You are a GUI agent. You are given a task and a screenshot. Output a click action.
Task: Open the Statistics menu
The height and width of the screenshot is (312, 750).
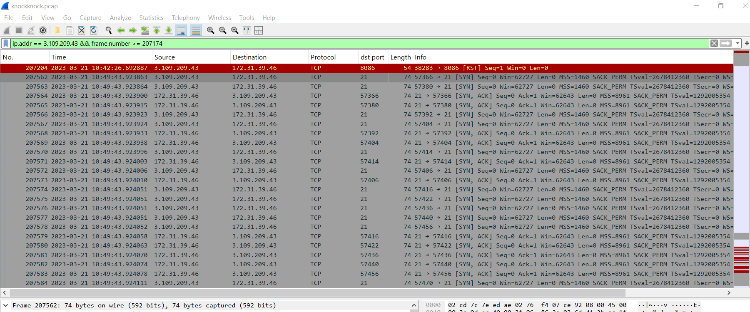[x=151, y=18]
